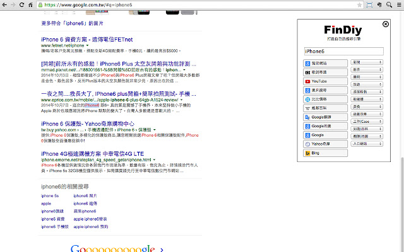
Task: Search with Google翻譯 button in FinDiy
Action: tap(326, 117)
